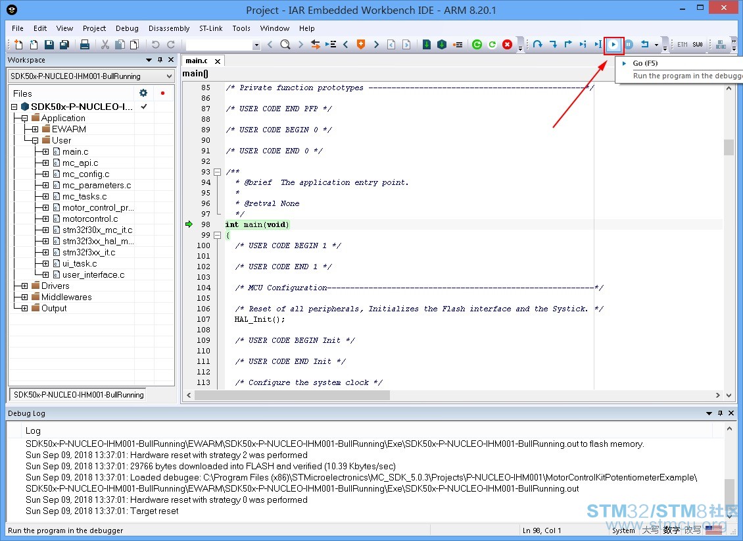Click the Find magnifier icon
The image size is (743, 541).
tap(285, 45)
